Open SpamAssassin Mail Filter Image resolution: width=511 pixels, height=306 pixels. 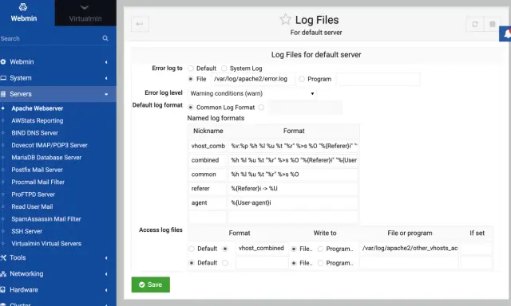(46, 219)
